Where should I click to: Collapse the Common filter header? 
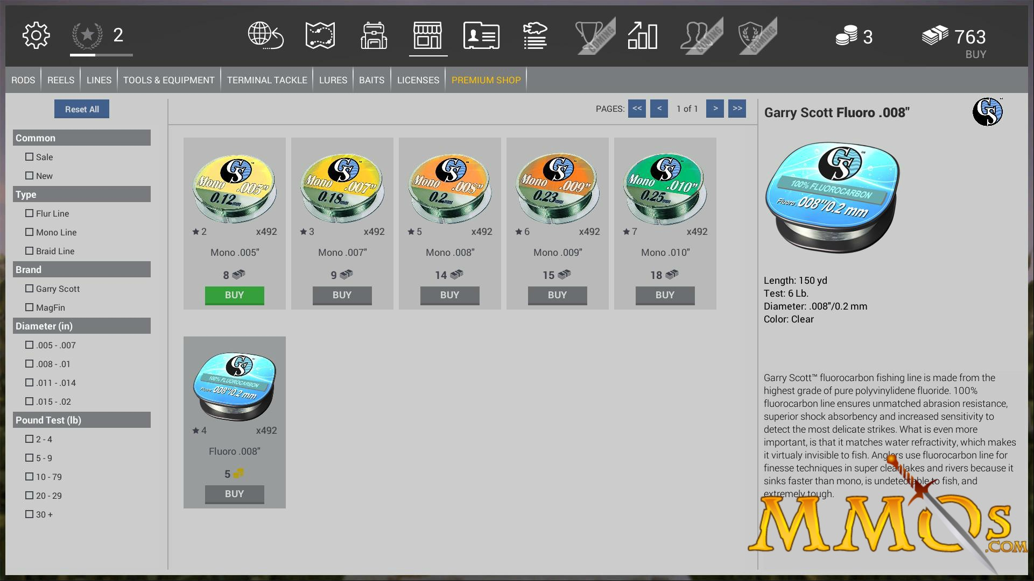point(82,138)
